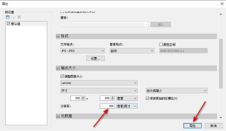Open 文件格式 JPG - JPEG dropdown

(x=83, y=51)
